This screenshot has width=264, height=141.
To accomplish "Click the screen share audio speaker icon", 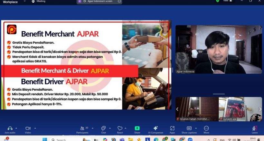I will click(85, 1).
